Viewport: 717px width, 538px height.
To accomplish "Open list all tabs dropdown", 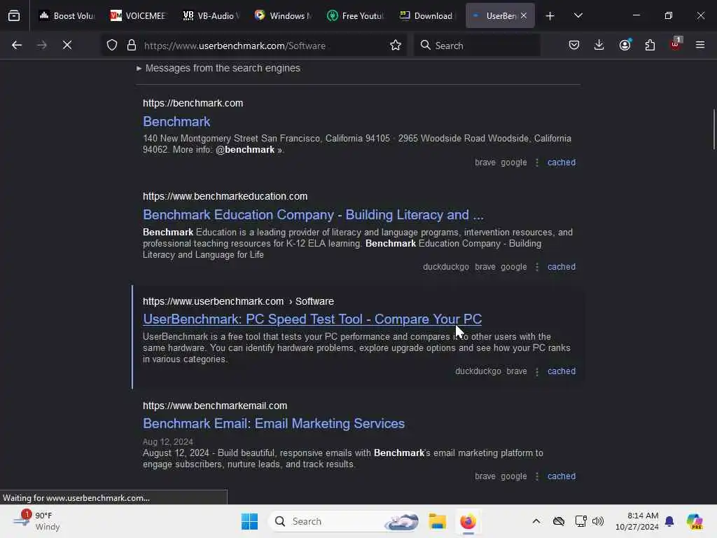I will click(x=578, y=15).
